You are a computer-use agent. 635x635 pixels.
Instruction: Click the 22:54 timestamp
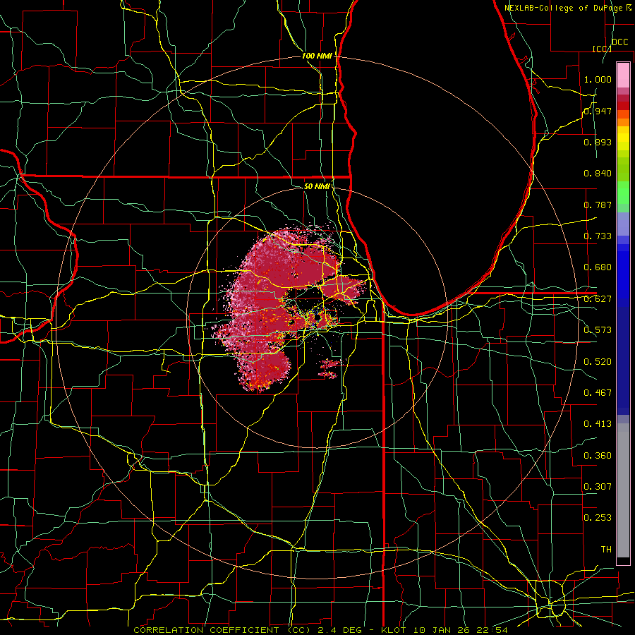point(493,630)
